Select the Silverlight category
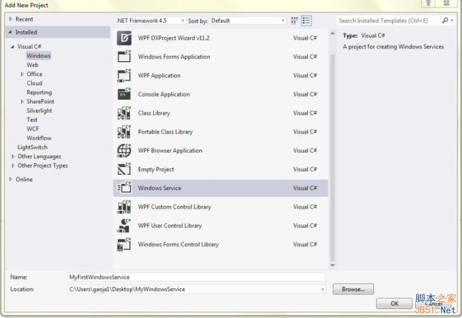This screenshot has width=462, height=318. click(x=39, y=111)
